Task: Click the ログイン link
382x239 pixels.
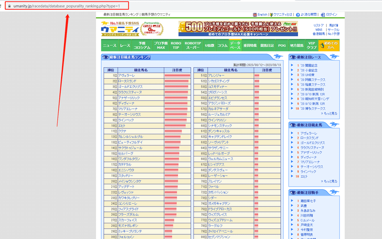Action: [x=331, y=15]
